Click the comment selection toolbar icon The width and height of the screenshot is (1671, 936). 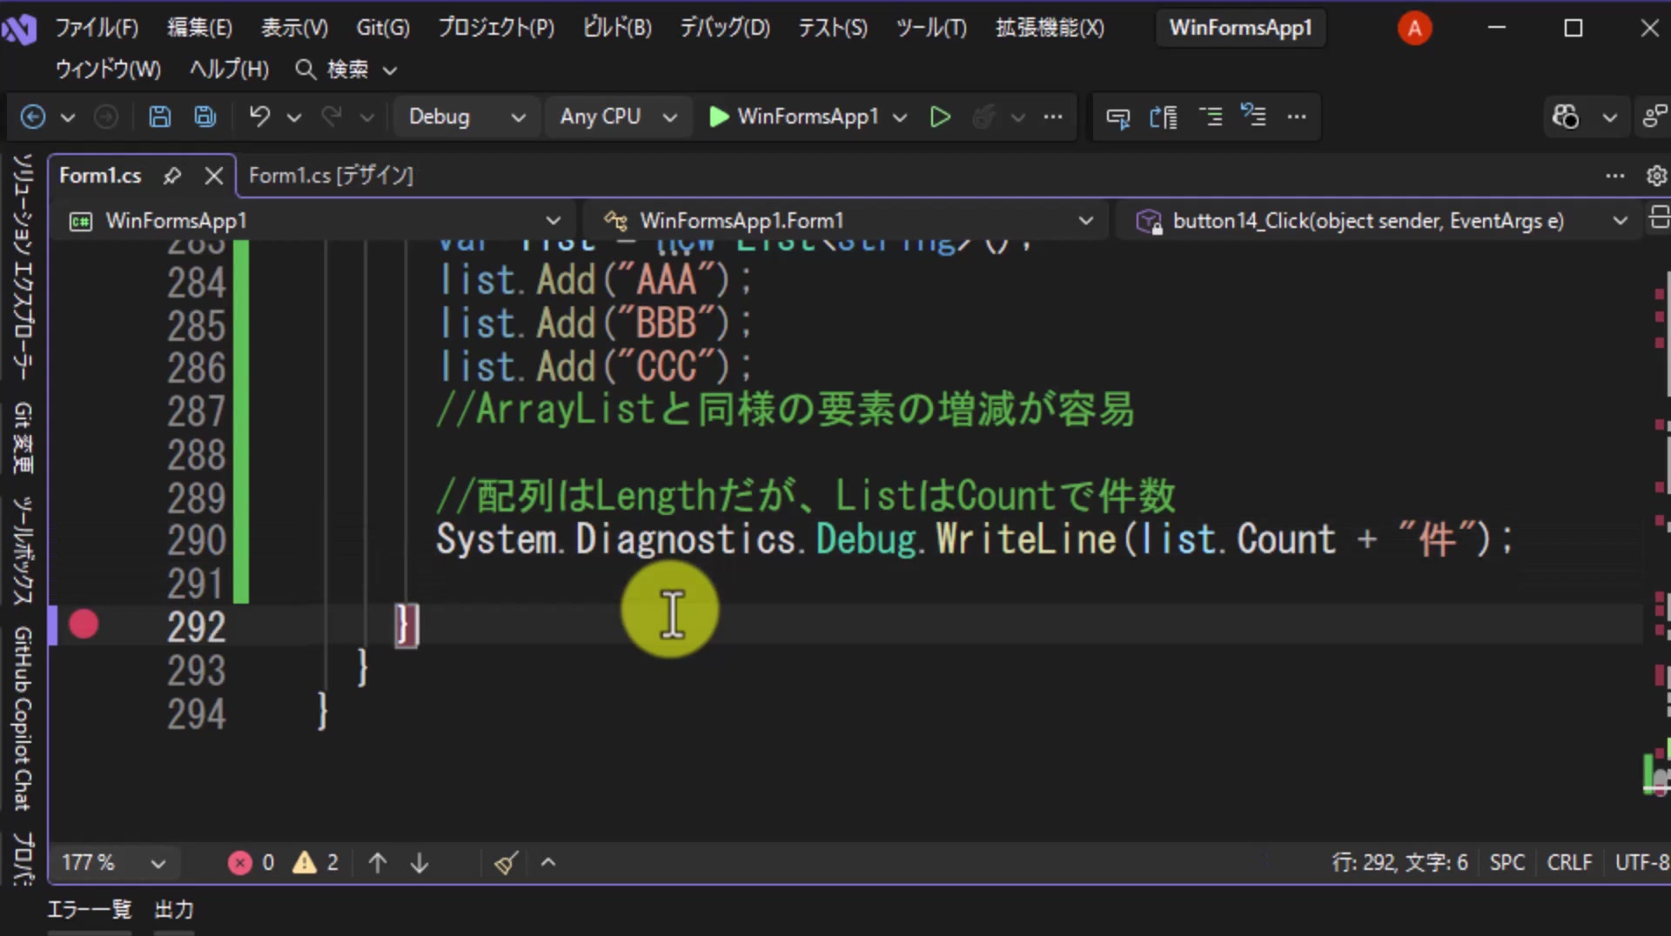(x=1118, y=117)
